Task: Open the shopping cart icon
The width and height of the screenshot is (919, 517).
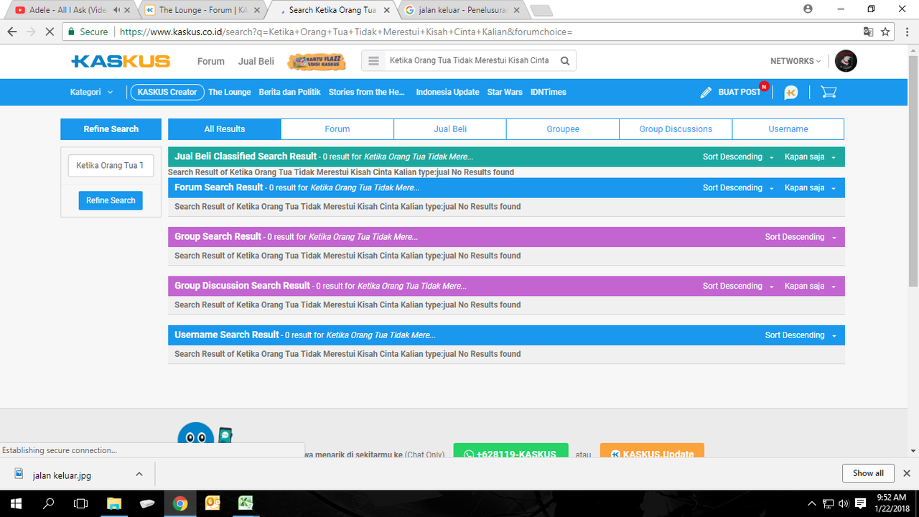Action: point(829,92)
